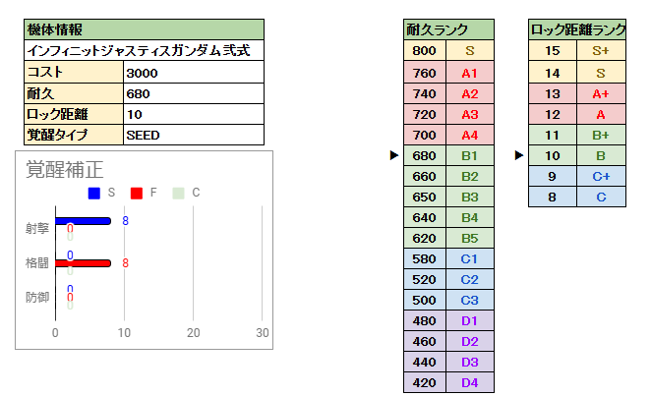Click the 耐久ランク table header
Viewport: 651px width, 396px height.
click(448, 29)
